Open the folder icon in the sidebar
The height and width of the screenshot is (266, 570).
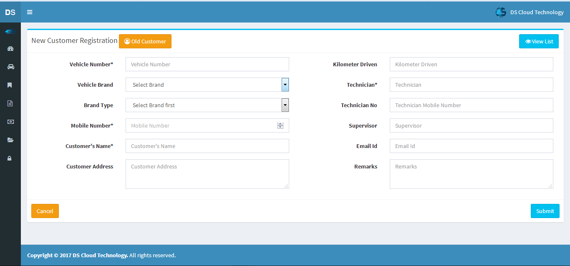(10, 140)
